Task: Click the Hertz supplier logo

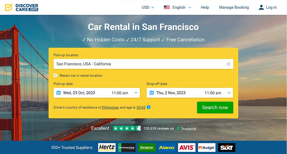Action: (107, 147)
